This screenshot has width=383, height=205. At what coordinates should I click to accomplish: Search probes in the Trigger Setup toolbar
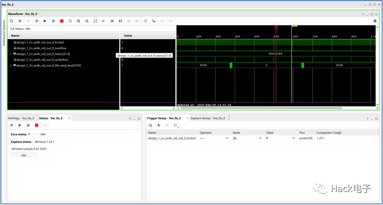coord(150,125)
